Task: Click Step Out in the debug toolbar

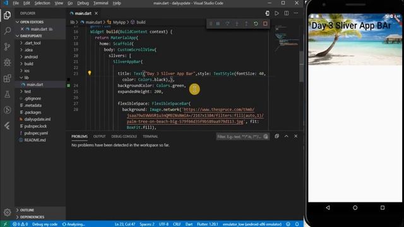Action: [x=246, y=24]
